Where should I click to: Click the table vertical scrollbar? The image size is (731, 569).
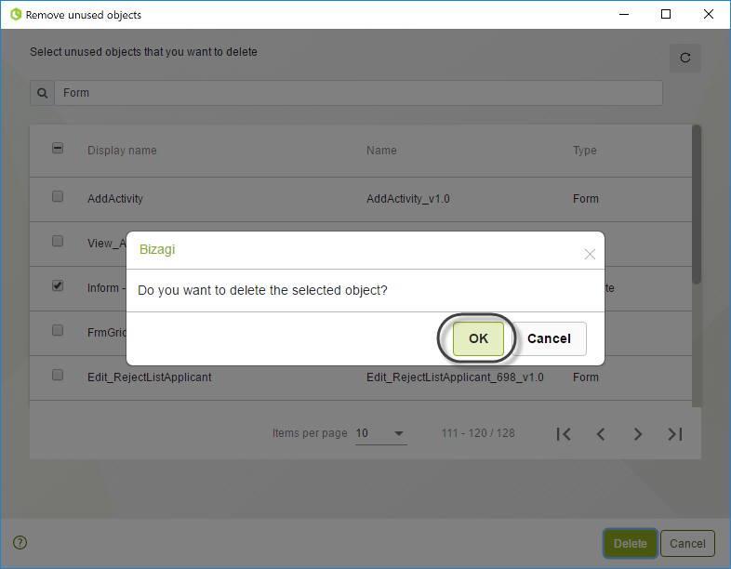(x=697, y=205)
